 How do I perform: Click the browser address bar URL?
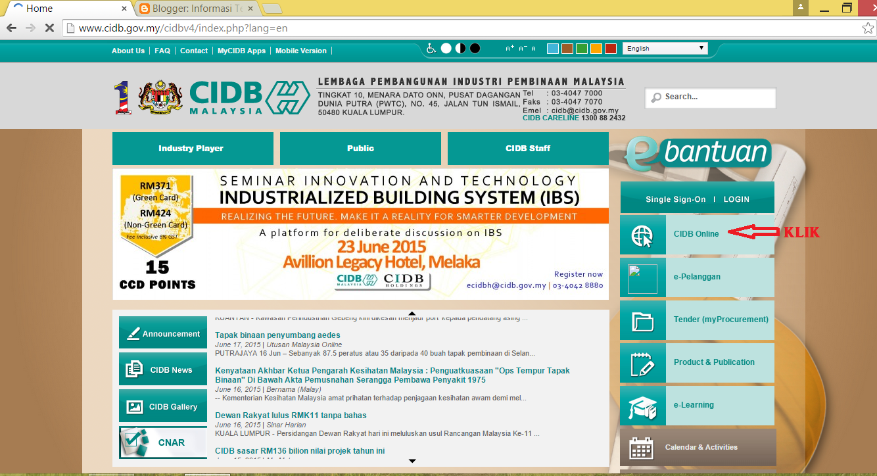tap(183, 28)
